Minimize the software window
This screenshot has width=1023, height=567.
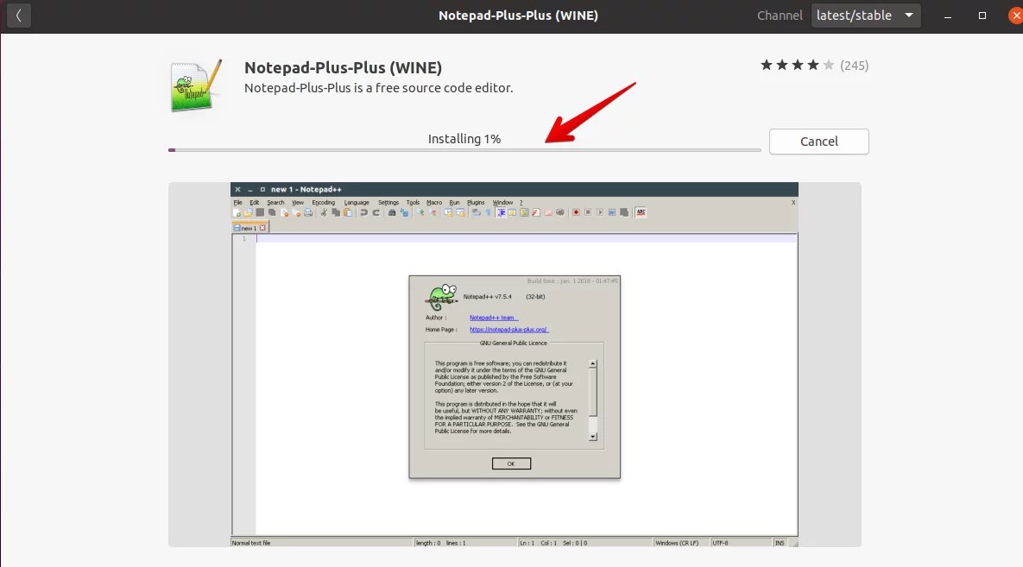point(948,16)
